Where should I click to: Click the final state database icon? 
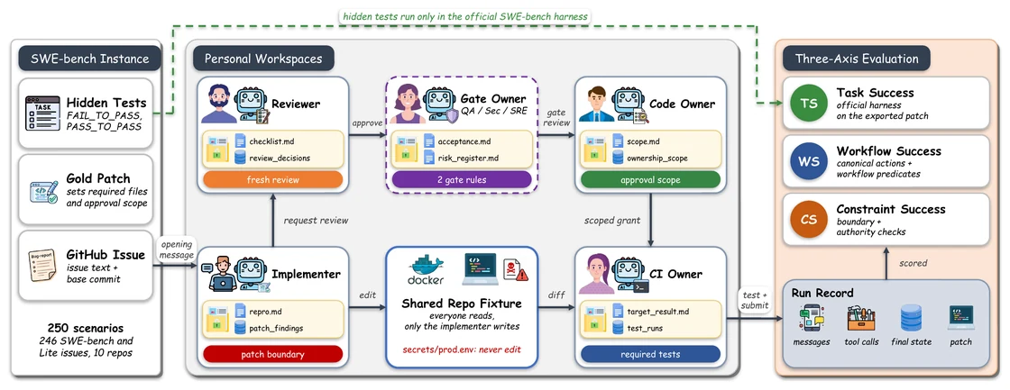(912, 319)
